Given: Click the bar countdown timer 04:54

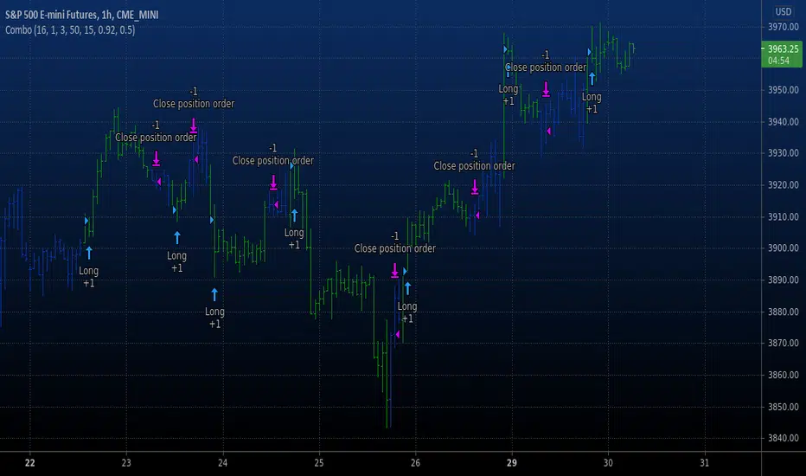Looking at the screenshot, I should pos(778,61).
